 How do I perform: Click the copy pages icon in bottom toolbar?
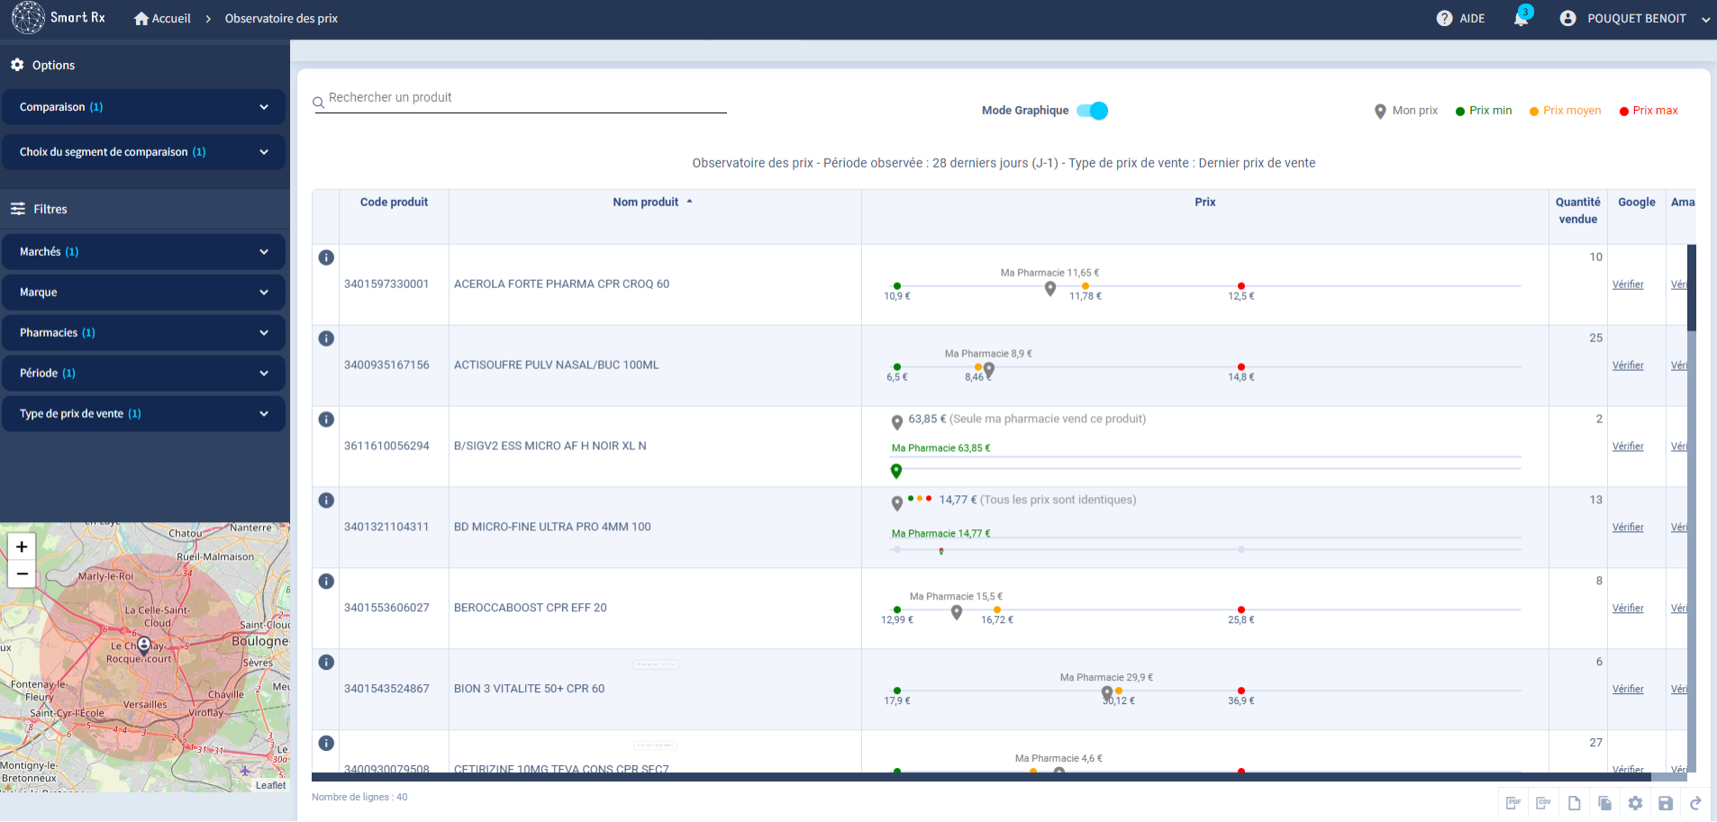point(1605,803)
